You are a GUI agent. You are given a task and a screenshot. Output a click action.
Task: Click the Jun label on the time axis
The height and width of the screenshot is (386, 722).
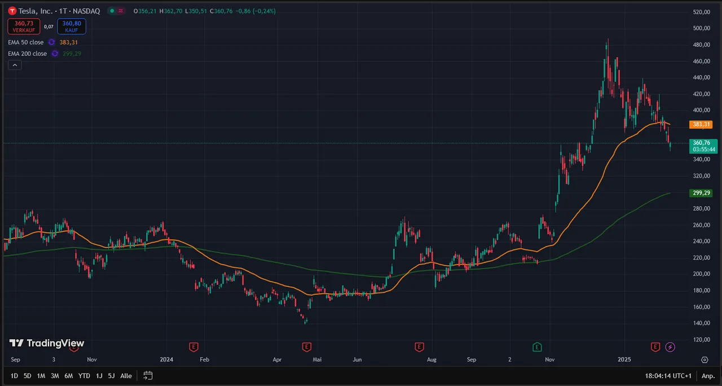pyautogui.click(x=356, y=359)
